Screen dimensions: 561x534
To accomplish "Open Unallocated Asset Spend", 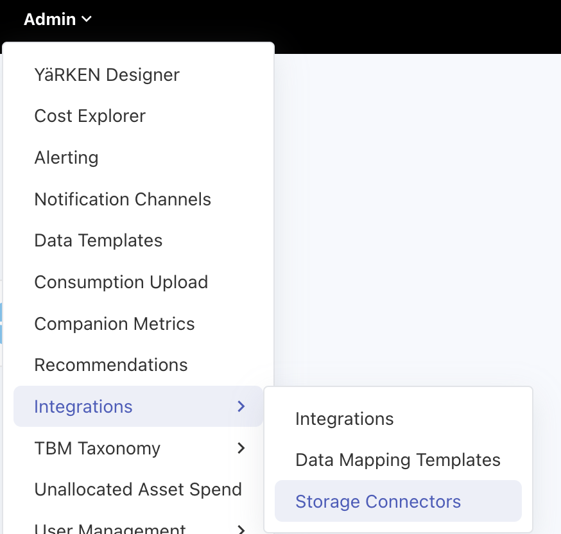I will pos(138,490).
